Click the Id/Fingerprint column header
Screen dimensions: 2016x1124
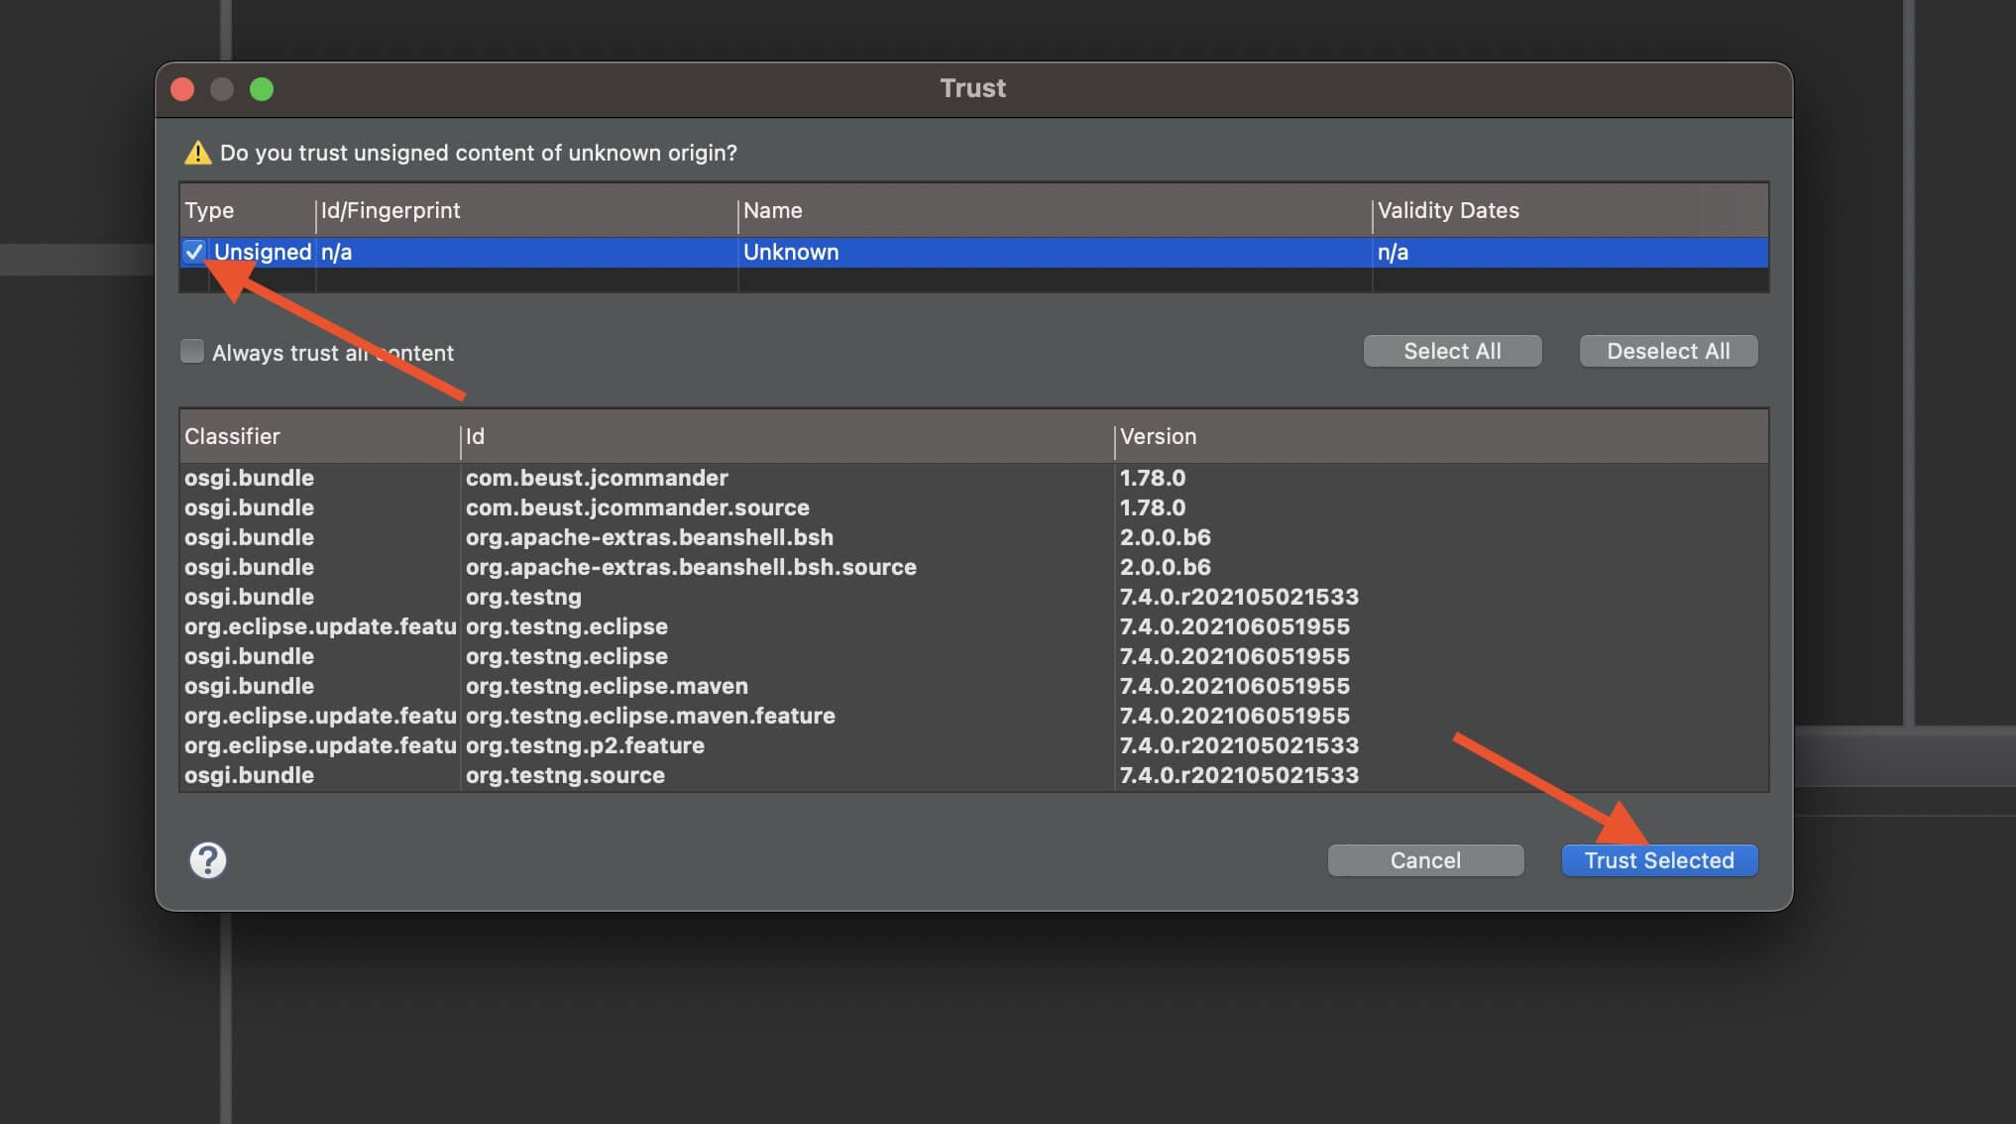pyautogui.click(x=390, y=210)
